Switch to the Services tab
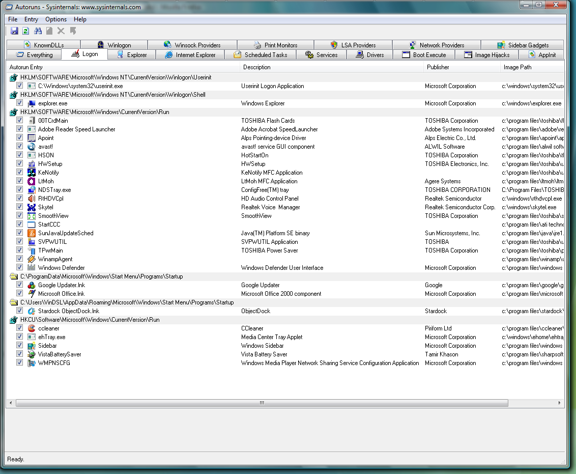576x474 pixels. [x=321, y=55]
